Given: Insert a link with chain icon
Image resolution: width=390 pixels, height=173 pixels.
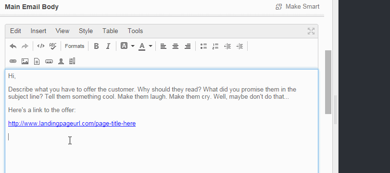Looking at the screenshot, I should [13, 61].
